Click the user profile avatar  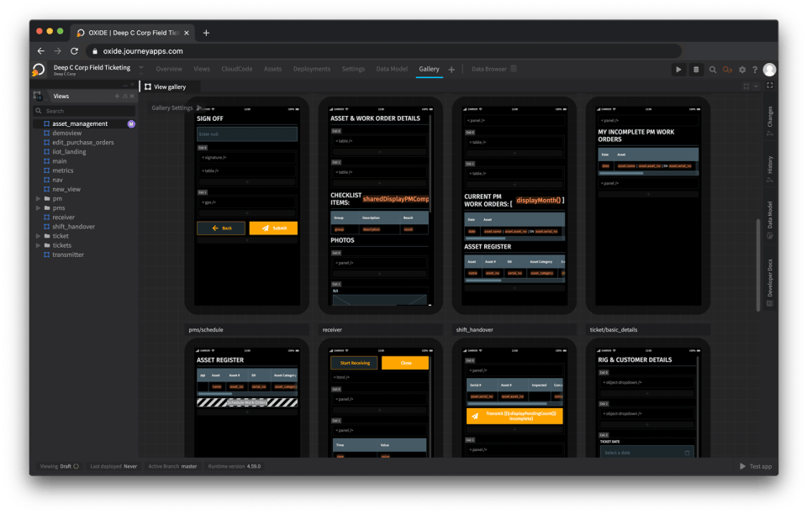tap(769, 70)
